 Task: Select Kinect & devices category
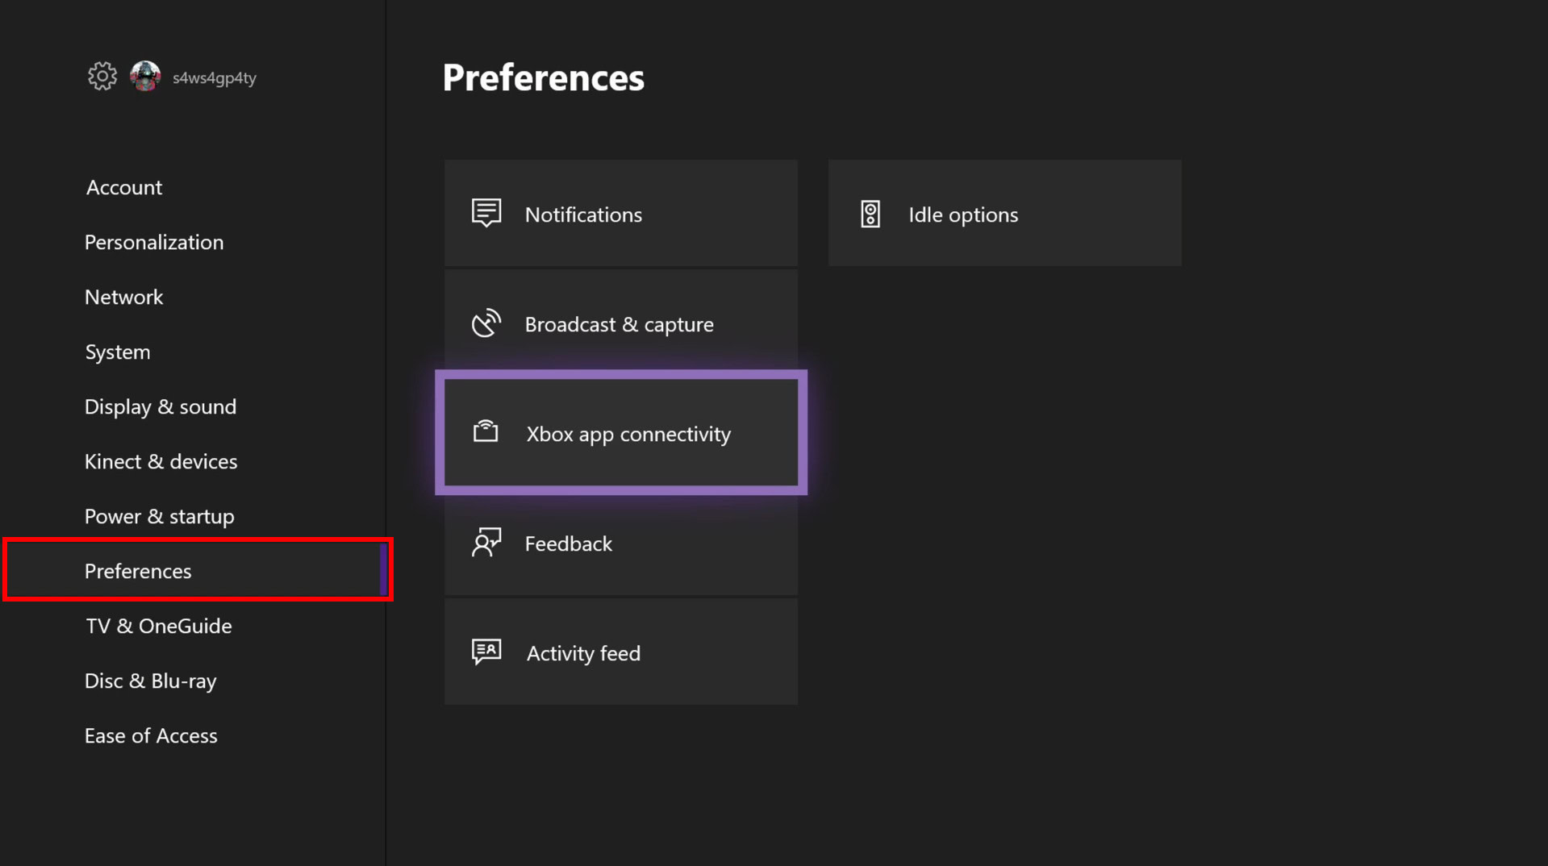coord(161,461)
